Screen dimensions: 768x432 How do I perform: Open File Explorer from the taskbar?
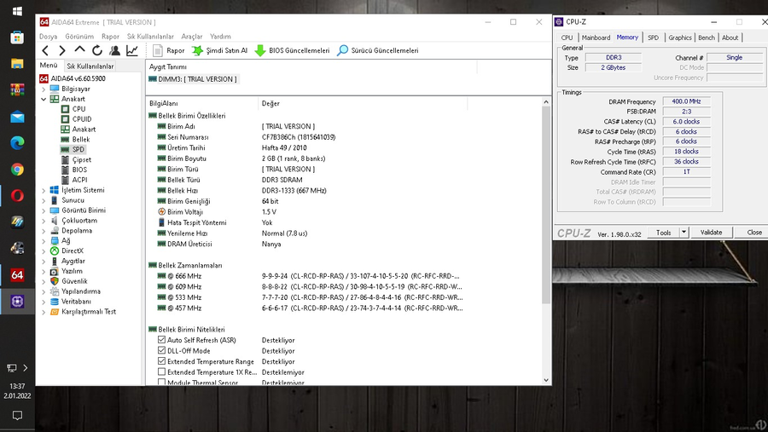[x=17, y=64]
